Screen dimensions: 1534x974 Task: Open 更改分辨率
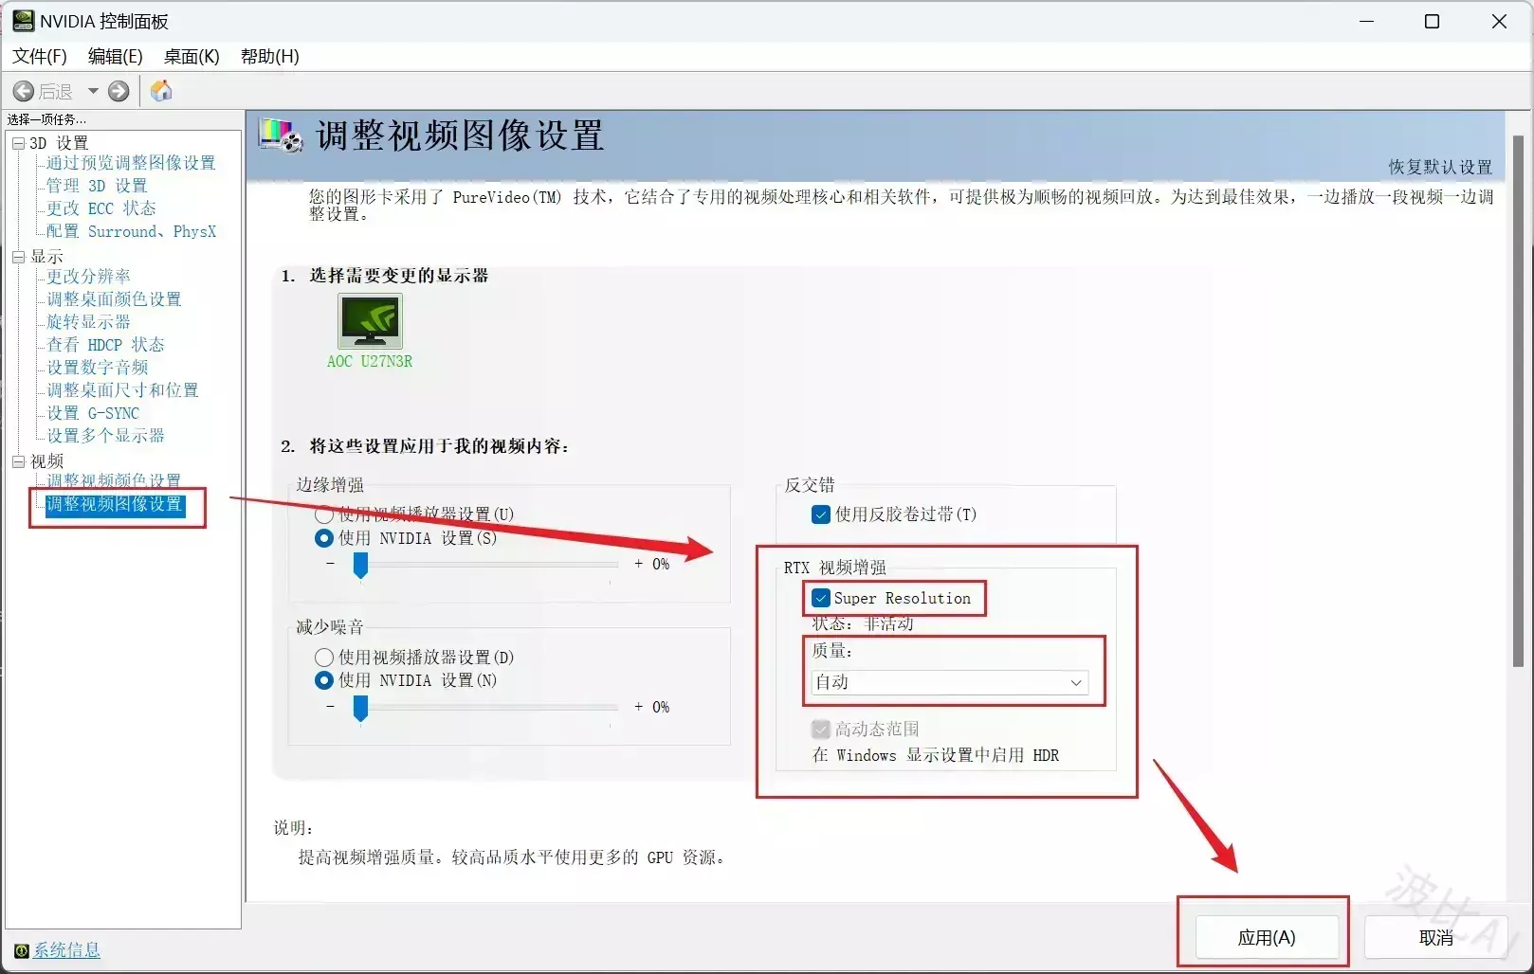88,277
